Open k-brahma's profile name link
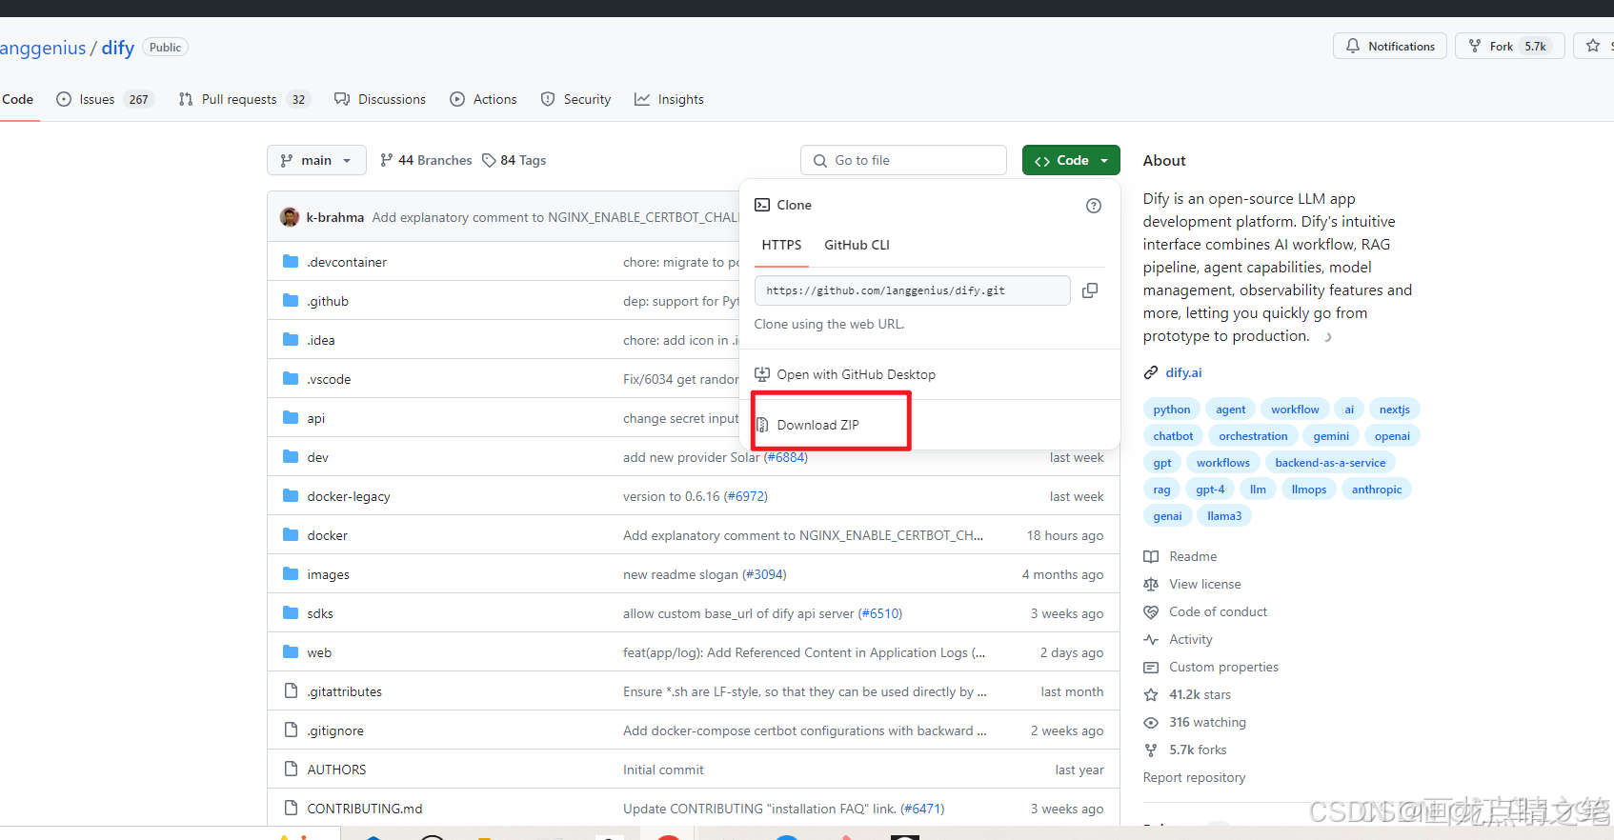Screen dimensions: 1614x840 [335, 217]
